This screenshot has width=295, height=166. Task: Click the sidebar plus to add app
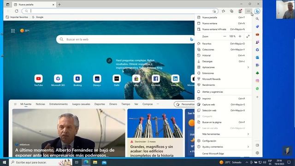(257, 97)
